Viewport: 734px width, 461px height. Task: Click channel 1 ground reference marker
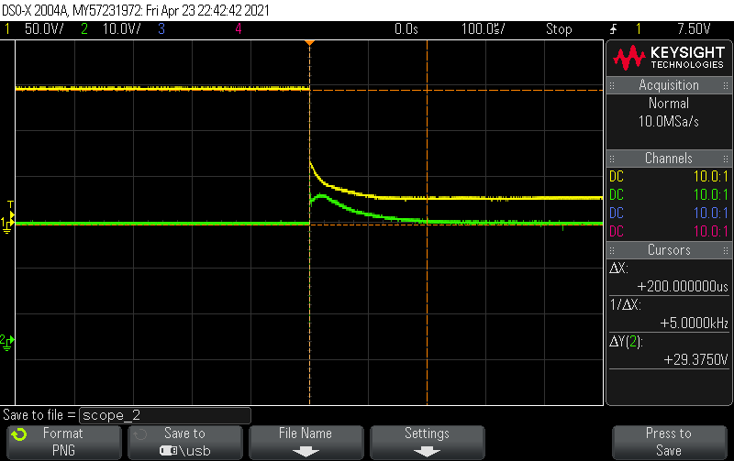pyautogui.click(x=7, y=224)
